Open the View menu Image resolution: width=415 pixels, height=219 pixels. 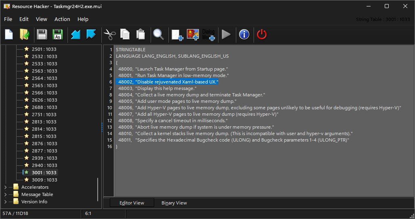click(x=42, y=19)
